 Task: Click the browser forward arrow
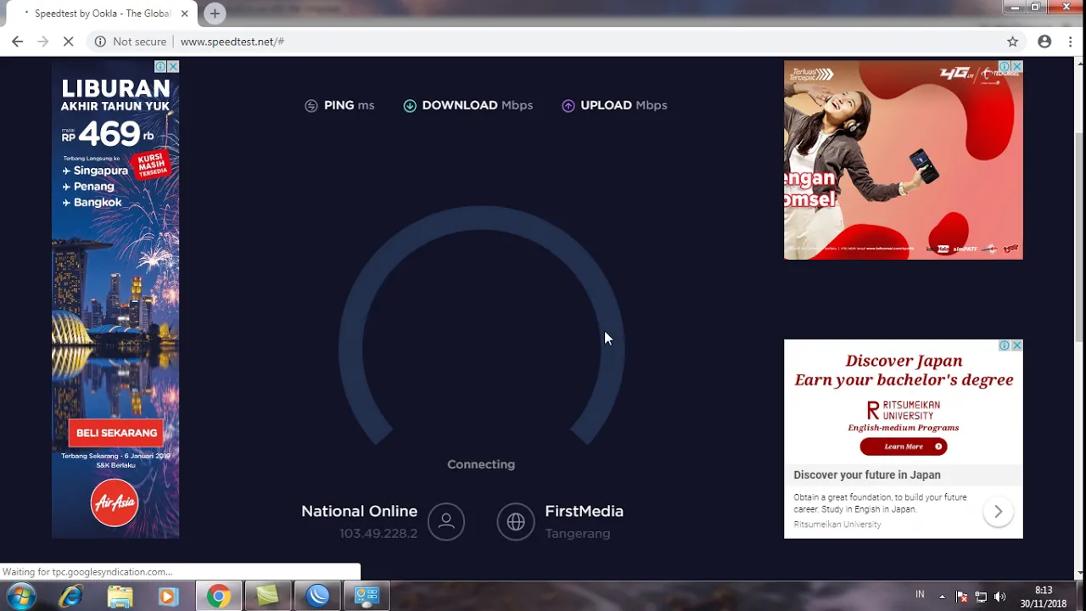click(43, 42)
